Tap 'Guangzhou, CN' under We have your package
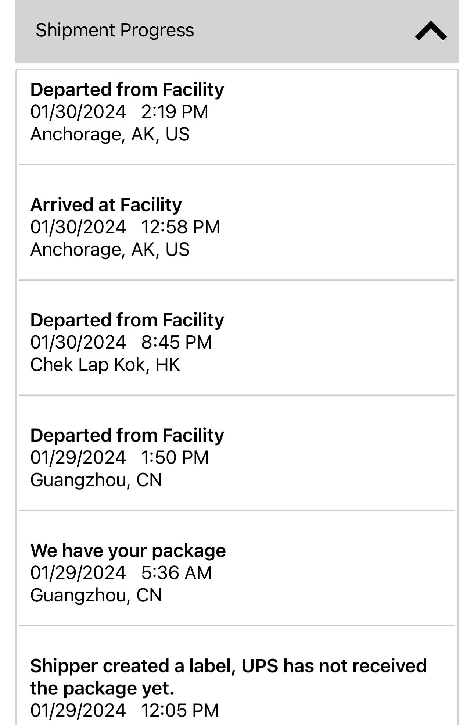The height and width of the screenshot is (725, 474). tap(96, 595)
